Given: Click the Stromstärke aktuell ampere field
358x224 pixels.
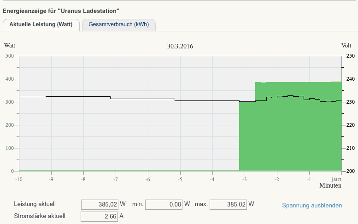Looking at the screenshot, I should point(100,216).
